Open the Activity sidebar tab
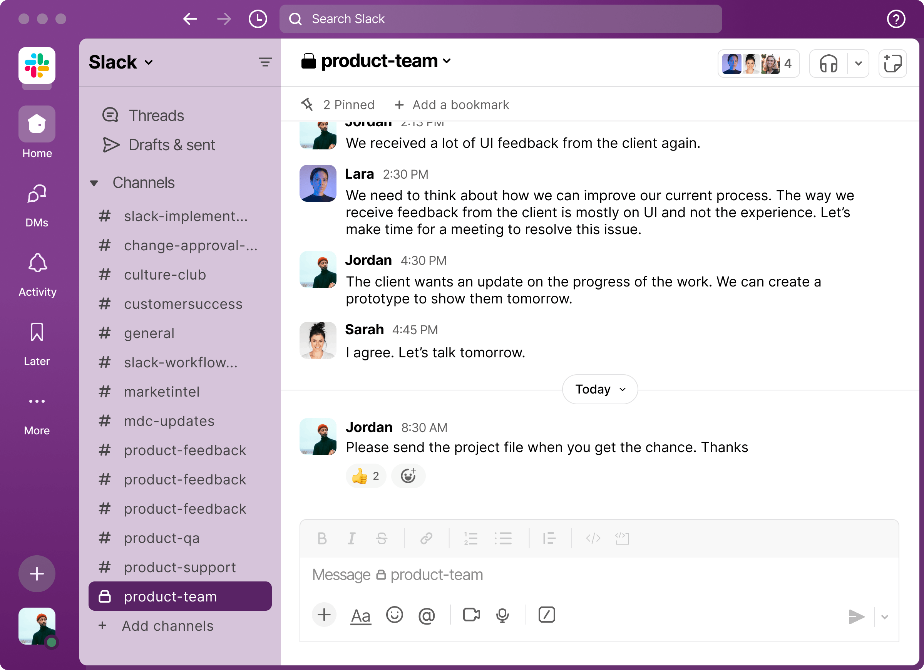The width and height of the screenshot is (924, 670). (37, 274)
